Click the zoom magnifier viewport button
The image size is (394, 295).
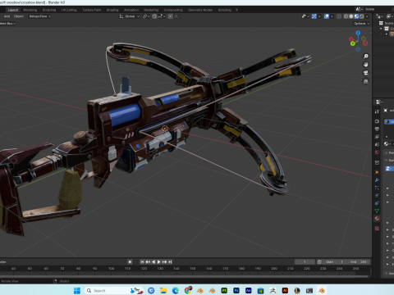[x=366, y=57]
